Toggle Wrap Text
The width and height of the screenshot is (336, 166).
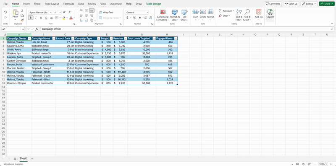coord(106,13)
